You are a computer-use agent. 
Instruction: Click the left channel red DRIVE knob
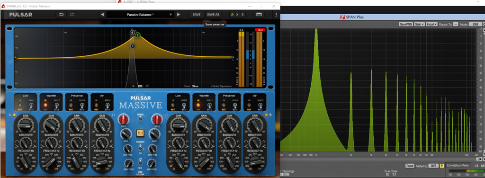[124, 119]
